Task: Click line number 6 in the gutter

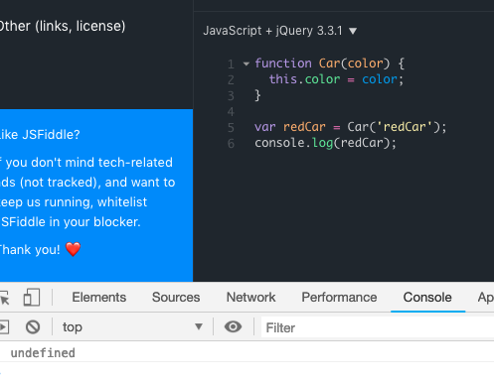Action: 231,144
